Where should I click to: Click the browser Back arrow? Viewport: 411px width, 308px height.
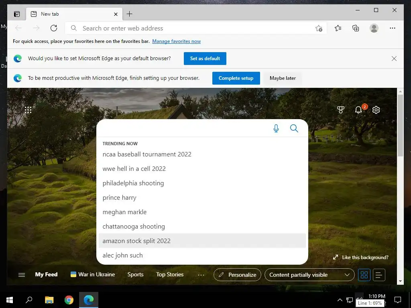pos(18,28)
